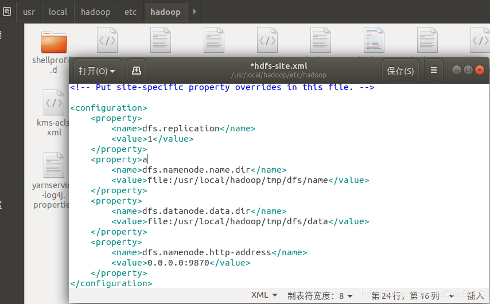Change tab width via the 制表符宽度: 8 dropdown
This screenshot has width=490, height=304.
pyautogui.click(x=320, y=295)
